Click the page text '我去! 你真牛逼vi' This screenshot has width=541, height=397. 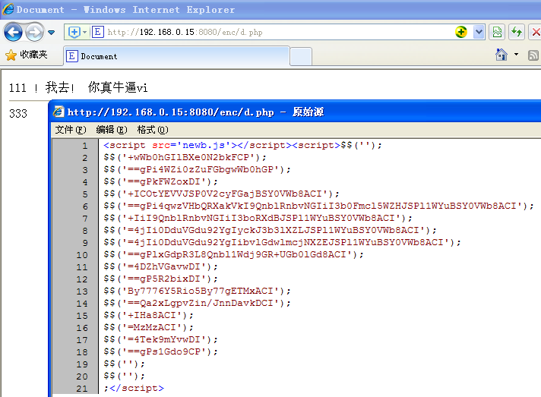[96, 87]
